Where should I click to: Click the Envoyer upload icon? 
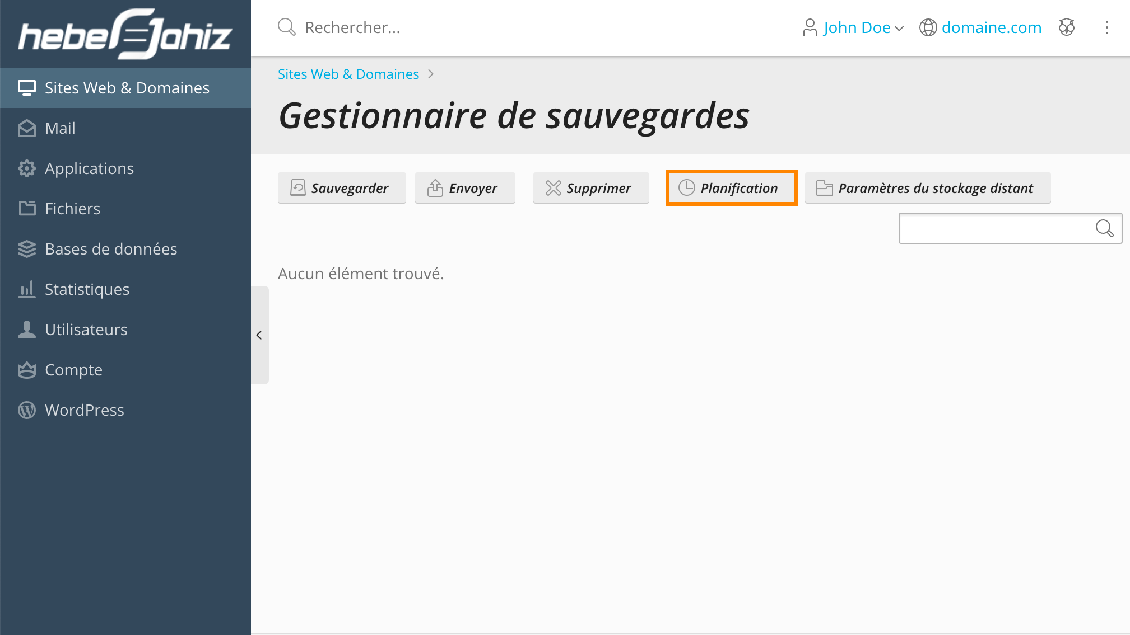point(435,187)
